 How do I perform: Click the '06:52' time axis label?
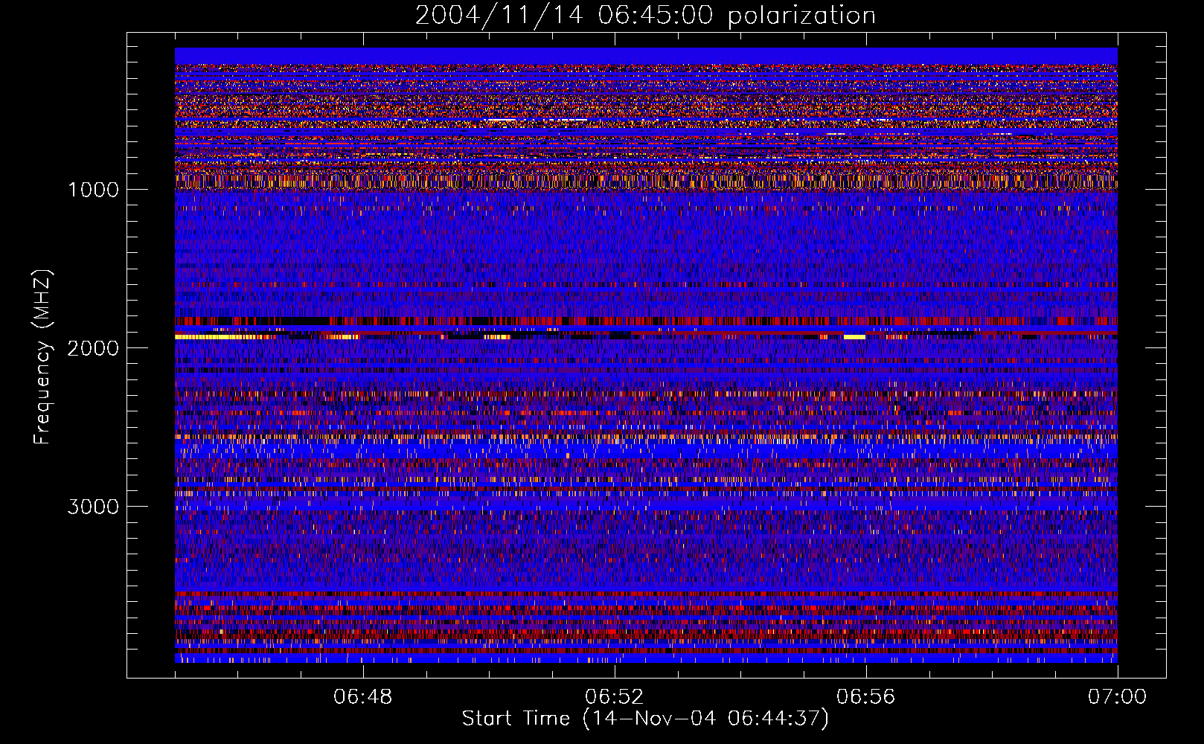(615, 697)
